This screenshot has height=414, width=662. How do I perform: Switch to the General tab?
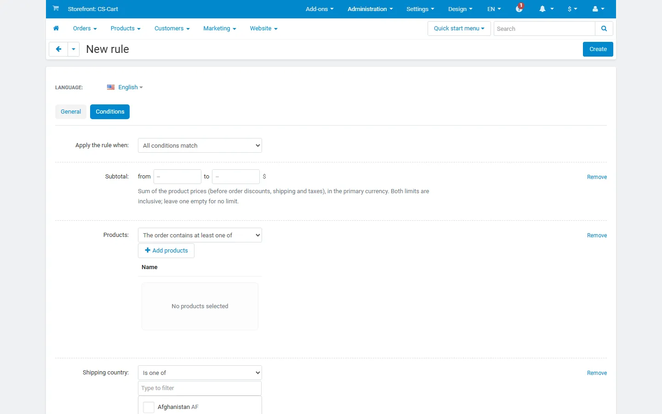click(x=71, y=112)
